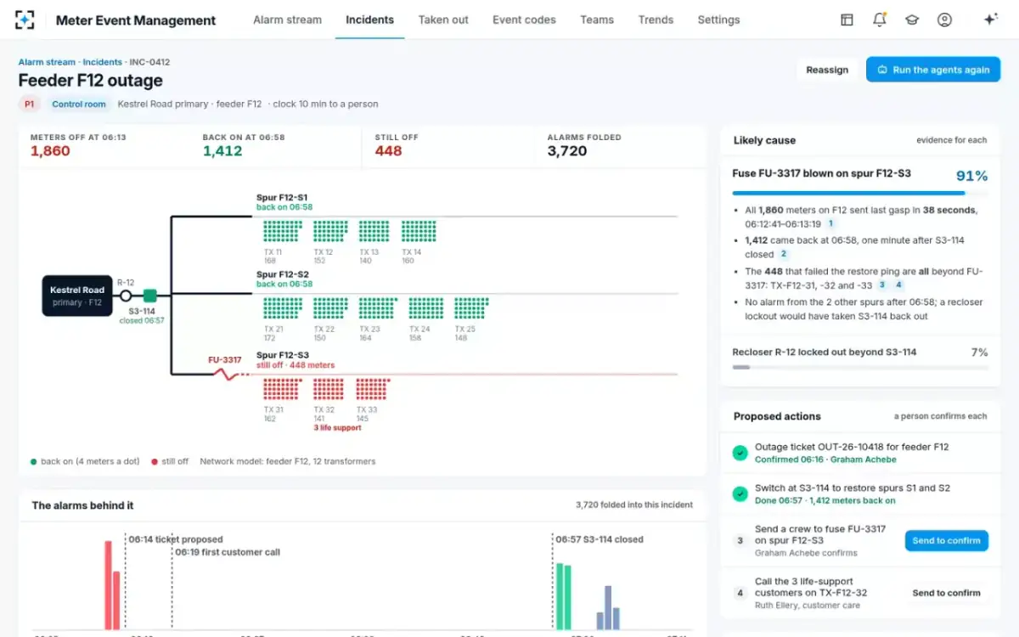Screen dimensions: 1019x637
Task: Click Run the agents again
Action: [933, 70]
